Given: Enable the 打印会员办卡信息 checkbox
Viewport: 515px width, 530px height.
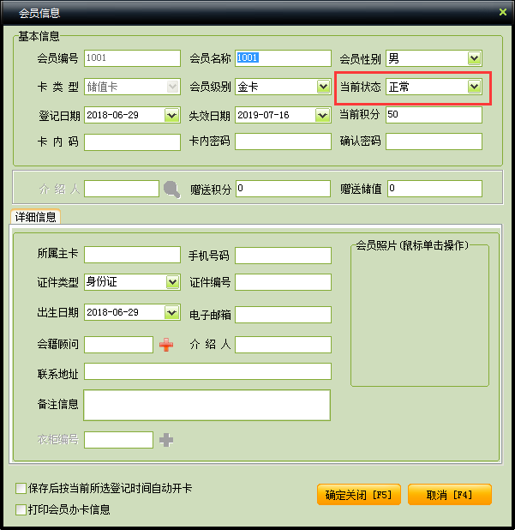Looking at the screenshot, I should pyautogui.click(x=21, y=509).
